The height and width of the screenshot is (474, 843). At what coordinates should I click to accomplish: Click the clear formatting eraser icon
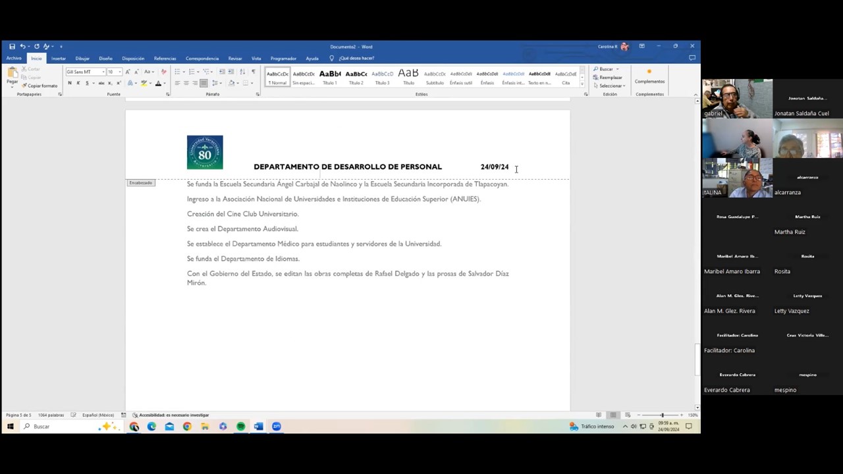162,72
